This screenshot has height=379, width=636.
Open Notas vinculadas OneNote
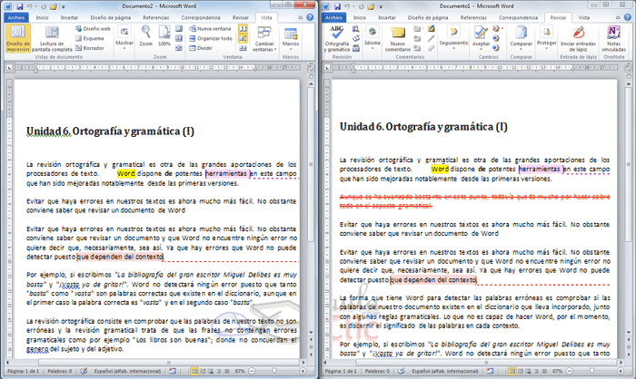(613, 38)
